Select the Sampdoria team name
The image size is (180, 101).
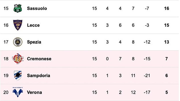point(38,76)
